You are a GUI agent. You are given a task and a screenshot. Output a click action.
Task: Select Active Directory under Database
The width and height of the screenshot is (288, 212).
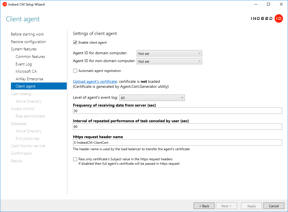click(x=29, y=131)
